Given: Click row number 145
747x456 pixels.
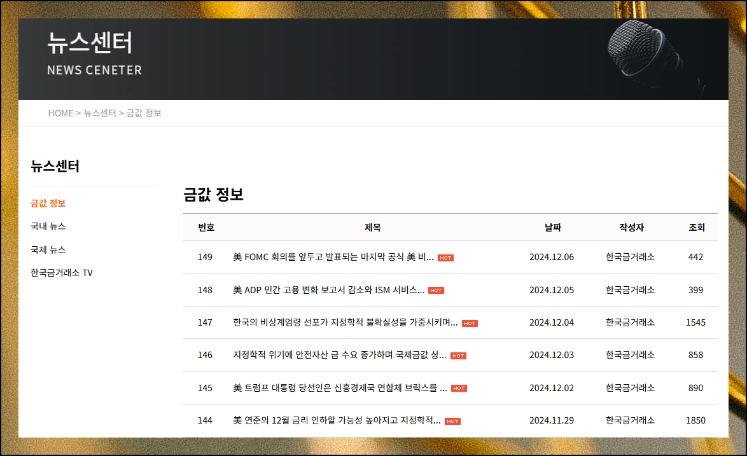Looking at the screenshot, I should [x=205, y=388].
